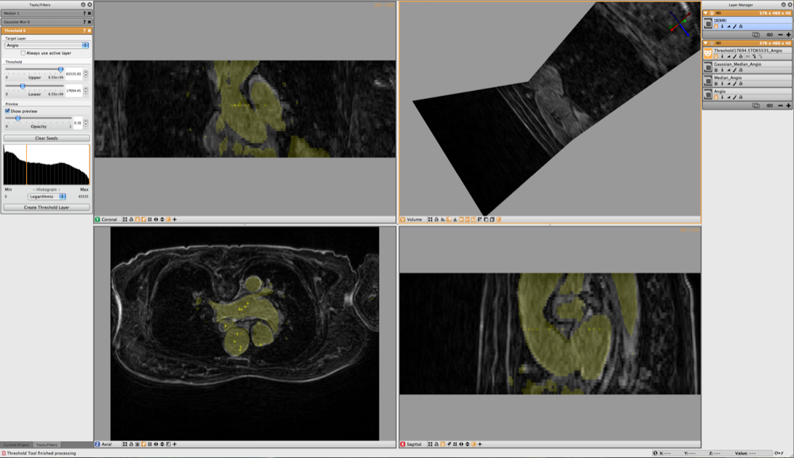Toggle lock icon in Volume viewer toolbar
The image size is (794, 458).
point(436,220)
